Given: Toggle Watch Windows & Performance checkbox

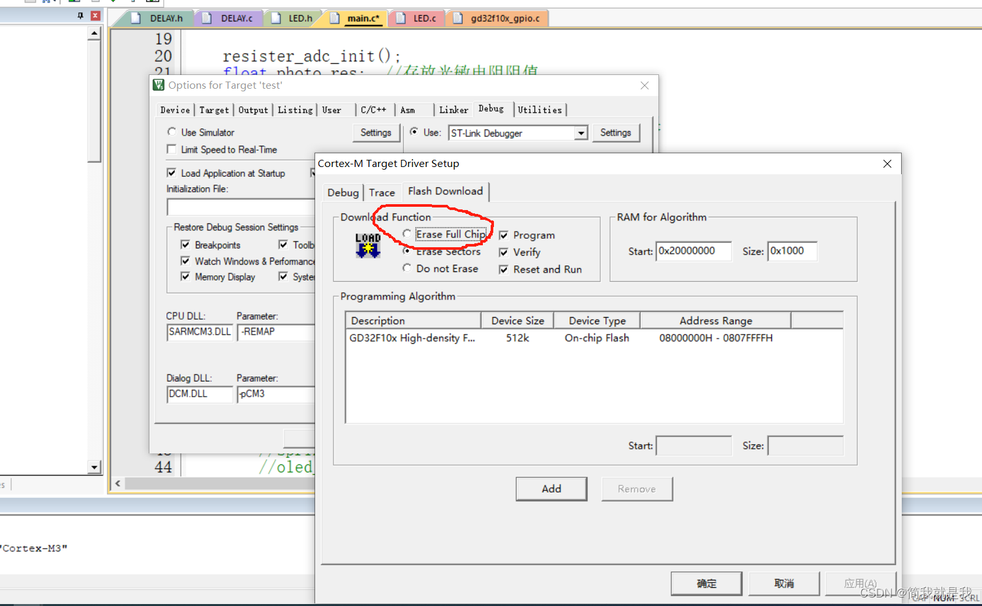Looking at the screenshot, I should 185,261.
